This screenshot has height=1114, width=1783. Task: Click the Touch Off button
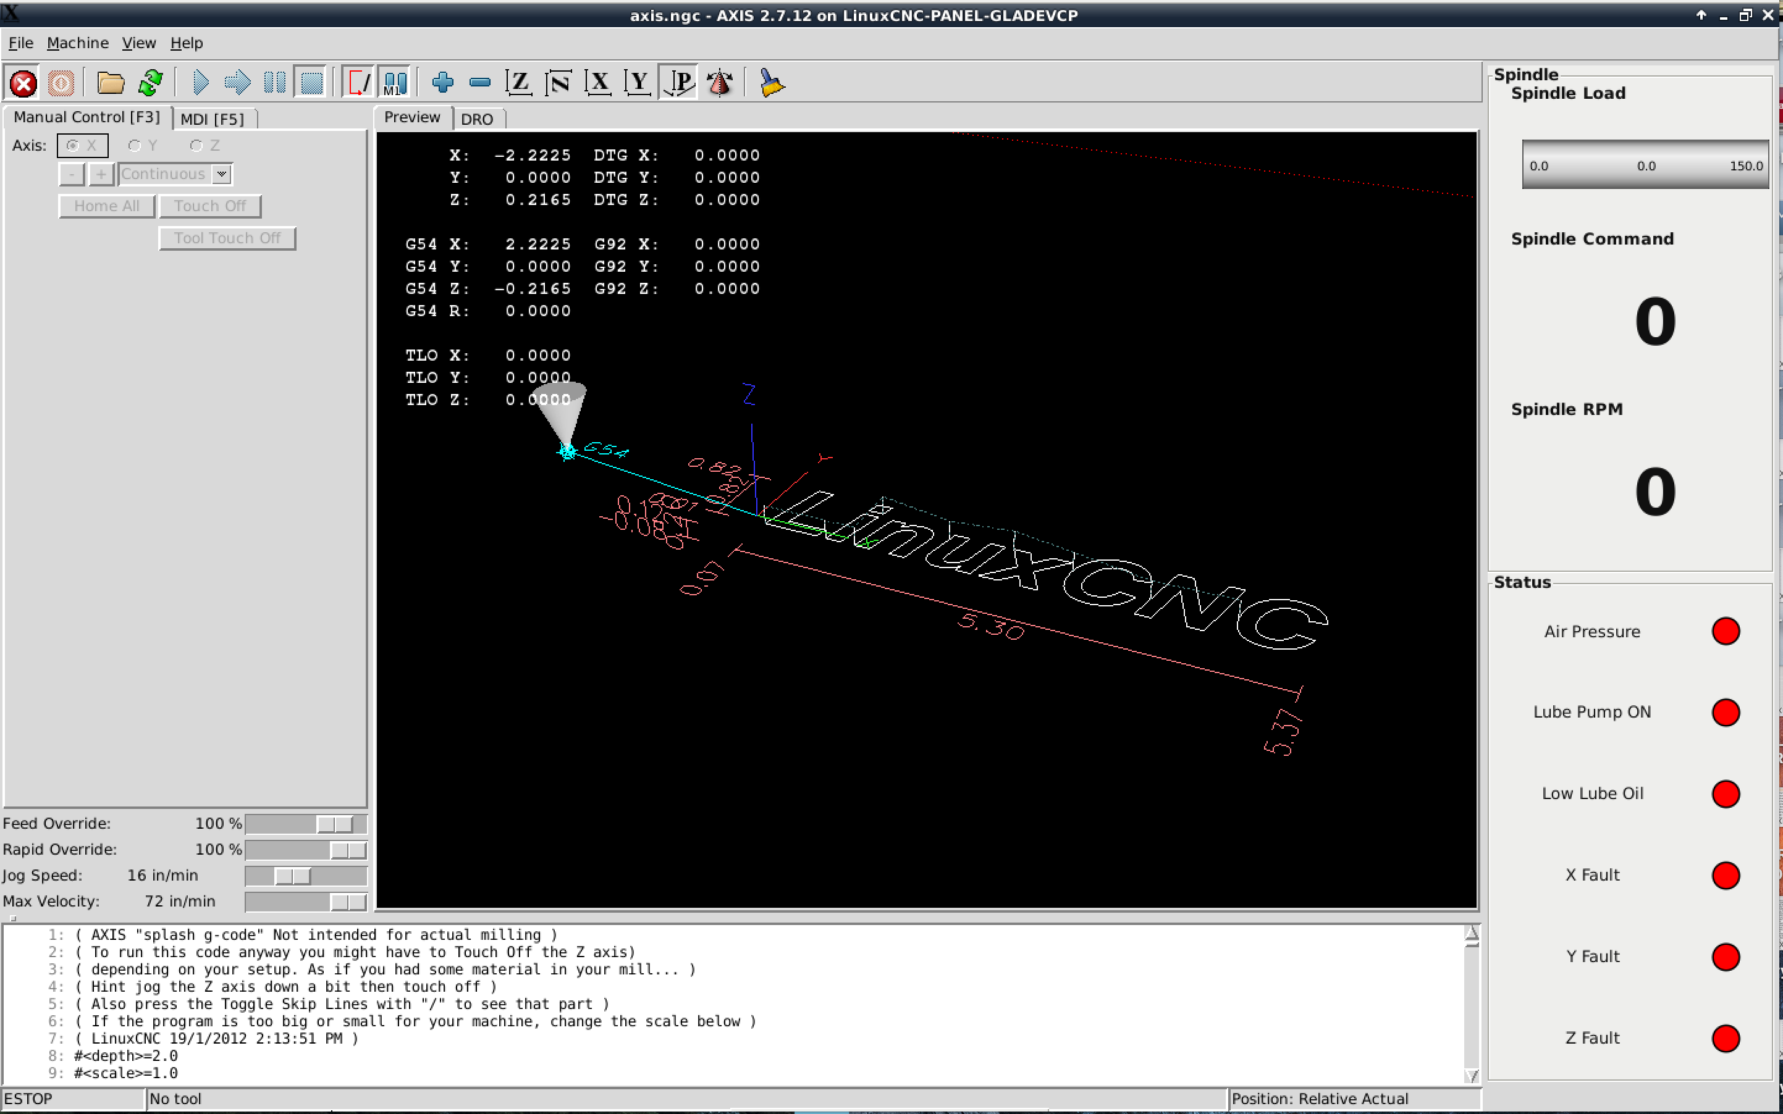tap(210, 206)
